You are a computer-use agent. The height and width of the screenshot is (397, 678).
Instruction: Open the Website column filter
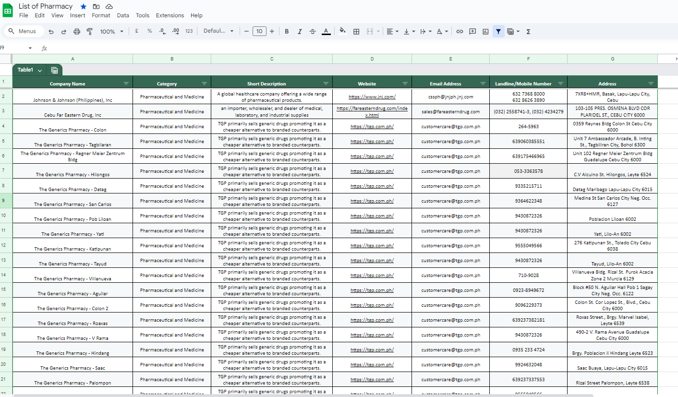pos(405,84)
